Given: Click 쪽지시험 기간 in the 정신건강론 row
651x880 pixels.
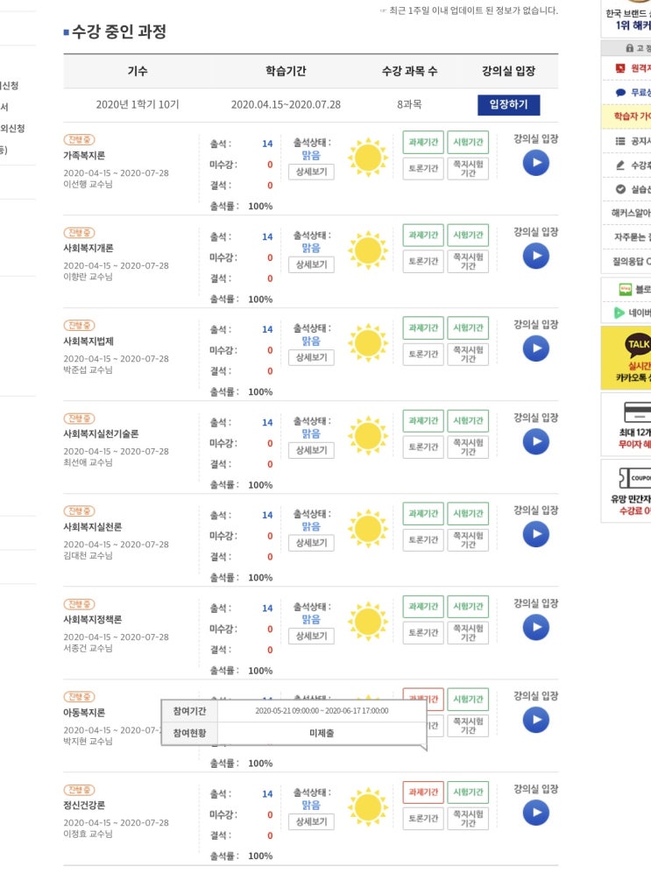Looking at the screenshot, I should click(x=468, y=818).
